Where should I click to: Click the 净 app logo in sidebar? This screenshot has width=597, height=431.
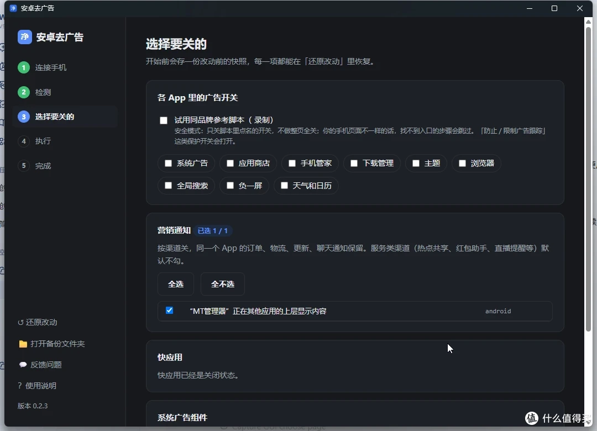(25, 37)
